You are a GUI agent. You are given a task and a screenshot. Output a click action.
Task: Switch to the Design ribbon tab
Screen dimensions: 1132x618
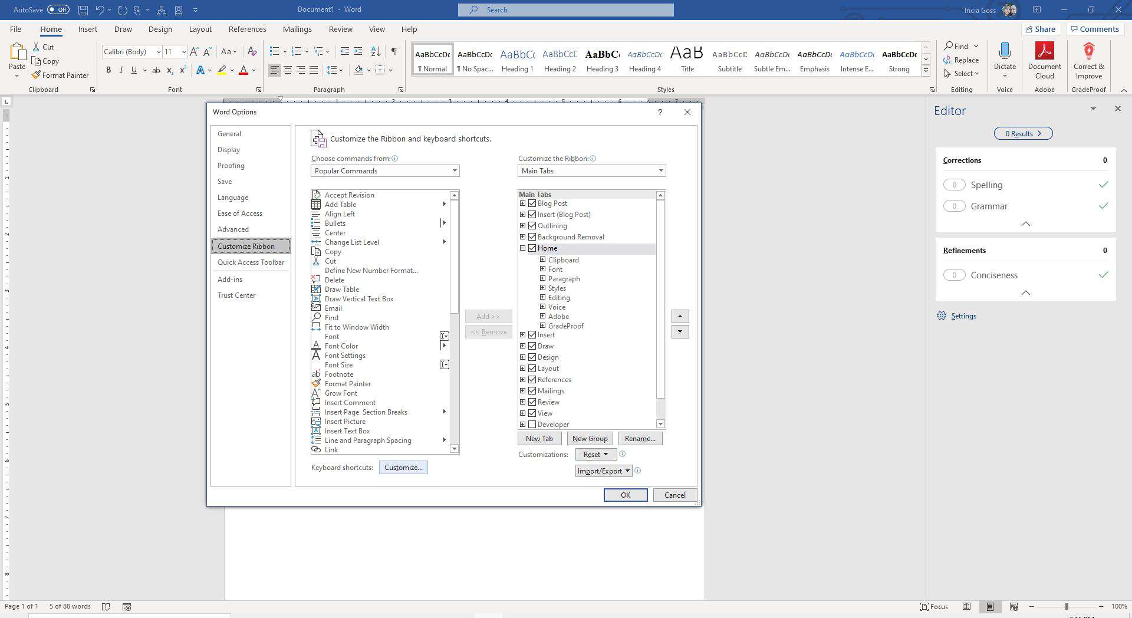pos(160,29)
